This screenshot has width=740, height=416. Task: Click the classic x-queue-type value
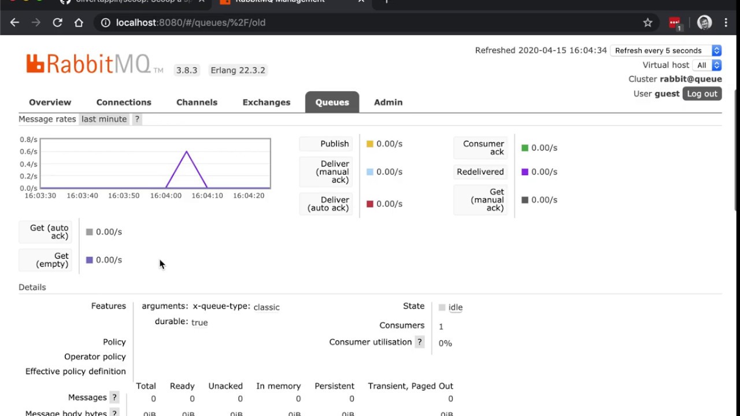pyautogui.click(x=267, y=307)
